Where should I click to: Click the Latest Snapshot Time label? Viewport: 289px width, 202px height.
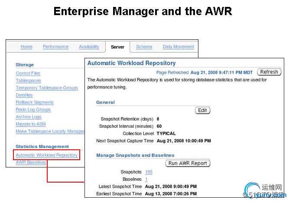[x=120, y=186]
